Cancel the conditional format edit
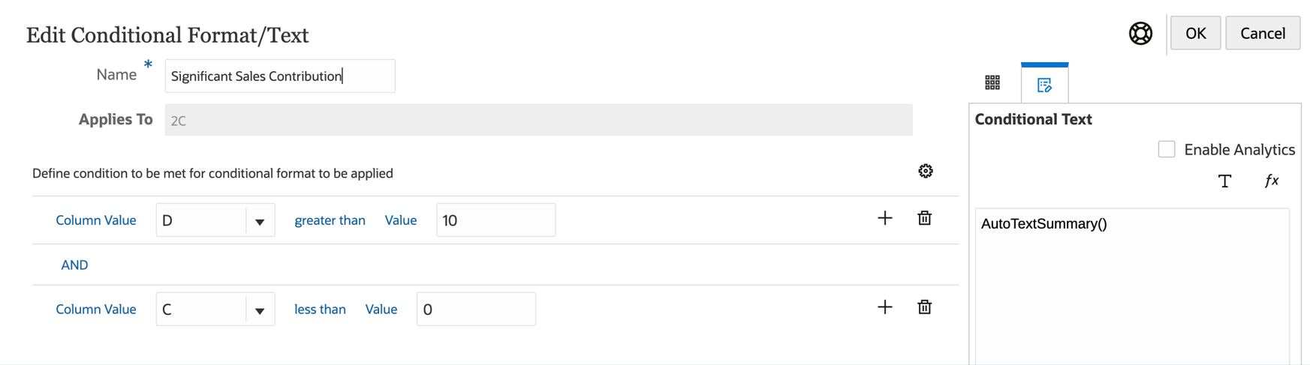The height and width of the screenshot is (365, 1310). tap(1262, 34)
